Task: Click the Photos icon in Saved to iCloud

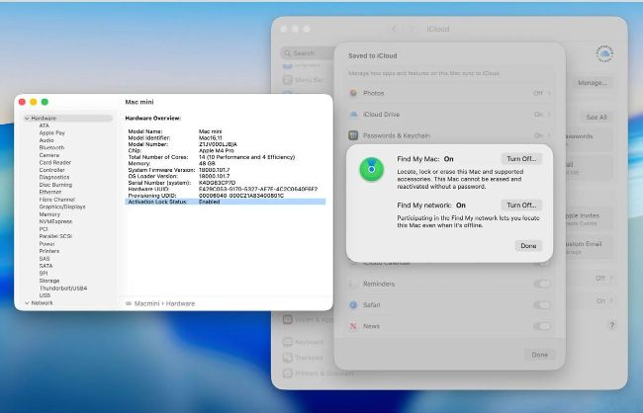Action: point(353,93)
